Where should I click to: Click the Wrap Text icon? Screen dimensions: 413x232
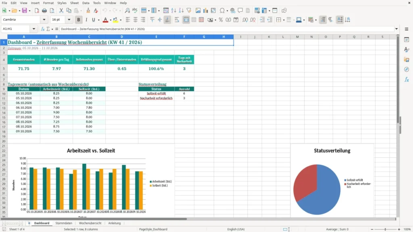[177, 20]
